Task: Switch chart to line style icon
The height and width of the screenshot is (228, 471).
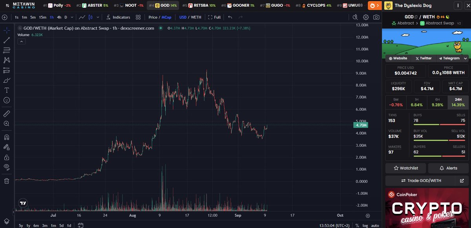Action: tap(82, 17)
